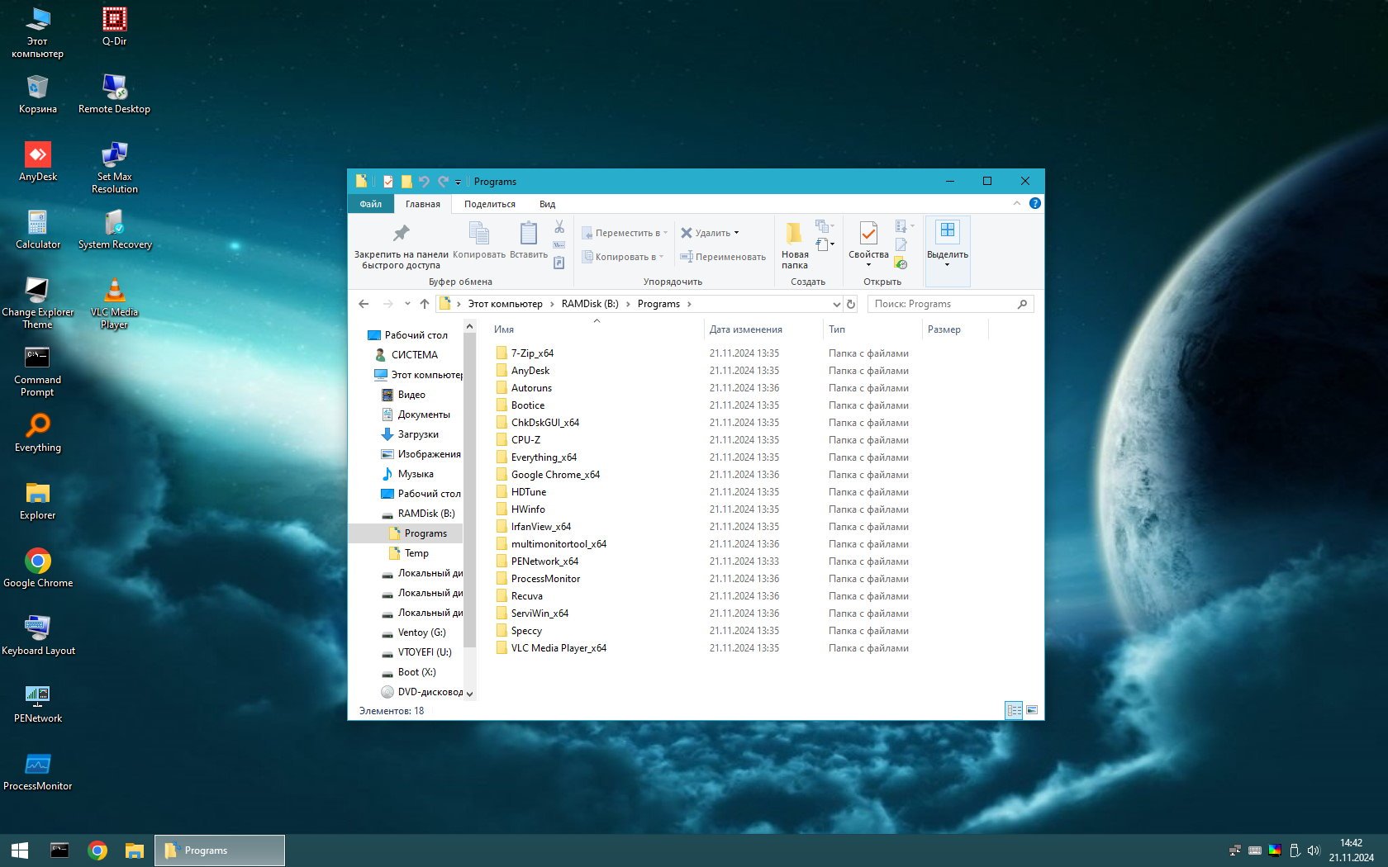
Task: Select the Temp folder in the navigation tree
Action: coord(416,553)
